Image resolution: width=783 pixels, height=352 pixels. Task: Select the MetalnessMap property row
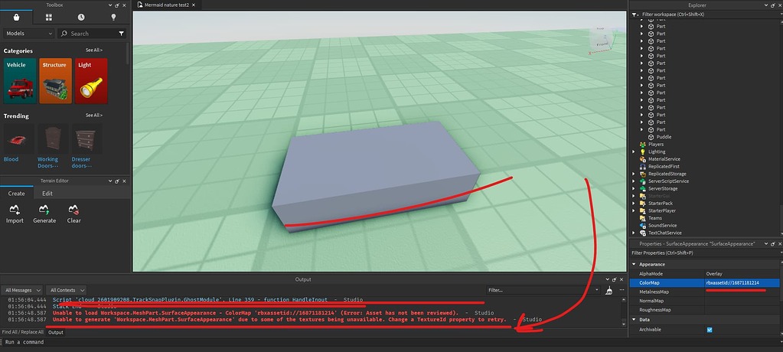pos(704,292)
